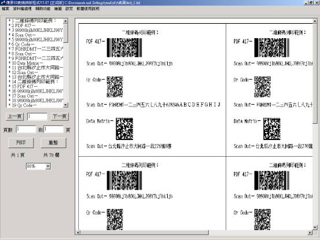Click the QR code in top-right label
The width and height of the screenshot is (320, 240).
click(263, 87)
